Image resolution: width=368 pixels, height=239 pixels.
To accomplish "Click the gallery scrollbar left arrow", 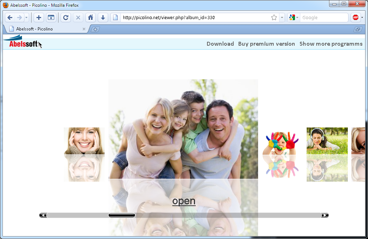I will pyautogui.click(x=43, y=215).
